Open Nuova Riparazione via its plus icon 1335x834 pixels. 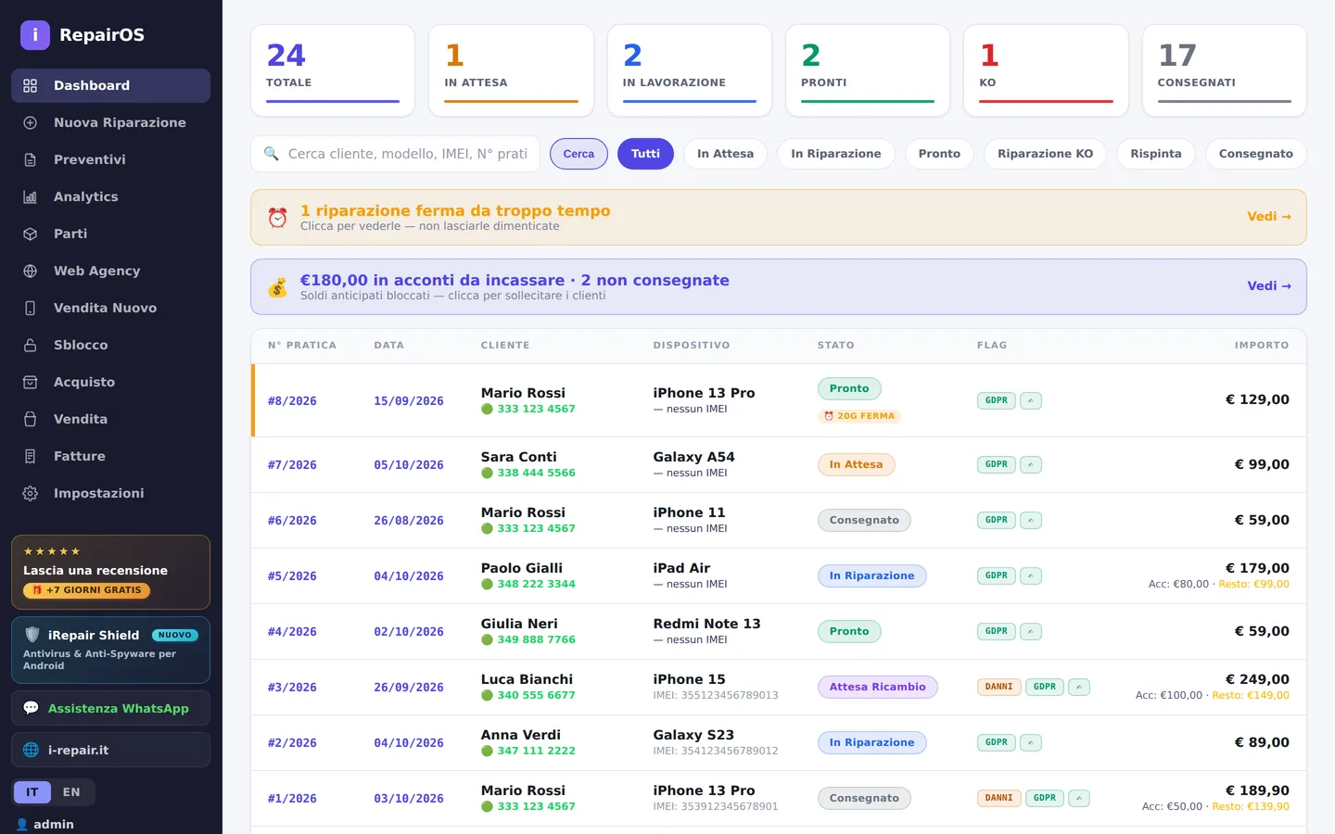[30, 122]
